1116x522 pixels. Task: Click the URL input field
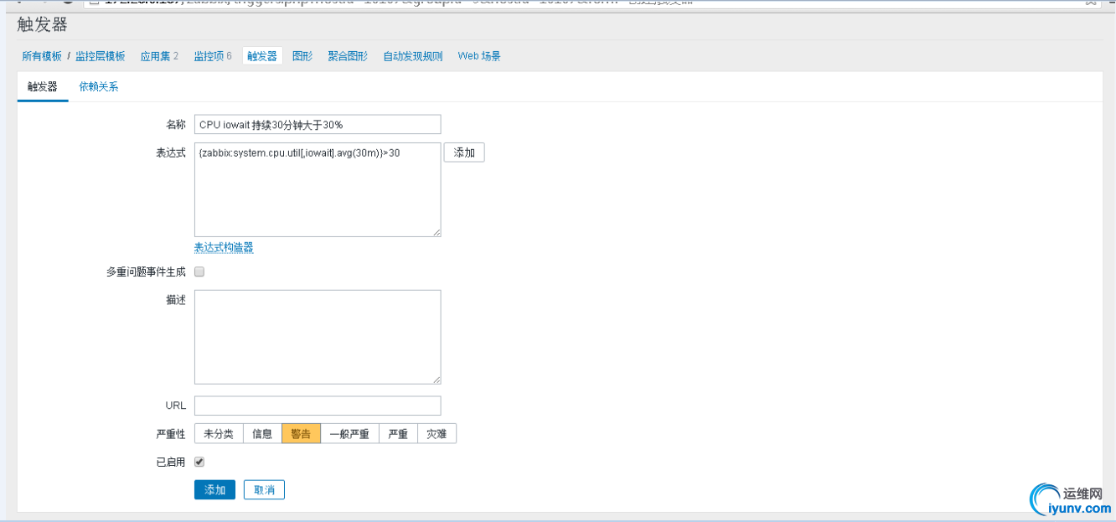(x=318, y=406)
